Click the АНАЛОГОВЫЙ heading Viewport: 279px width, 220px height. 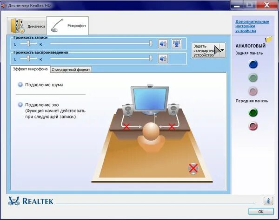point(251,46)
